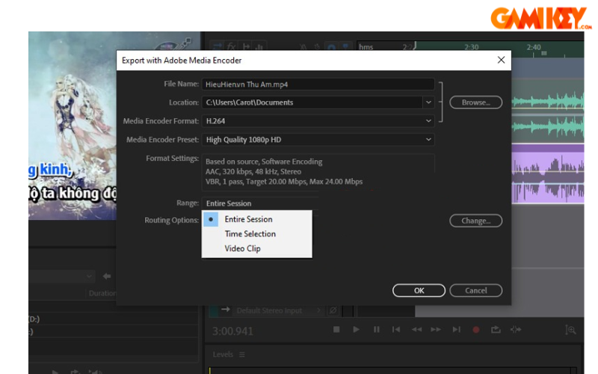Viewport: 598px width, 374px height.
Task: Click the File Name input field
Action: (318, 84)
